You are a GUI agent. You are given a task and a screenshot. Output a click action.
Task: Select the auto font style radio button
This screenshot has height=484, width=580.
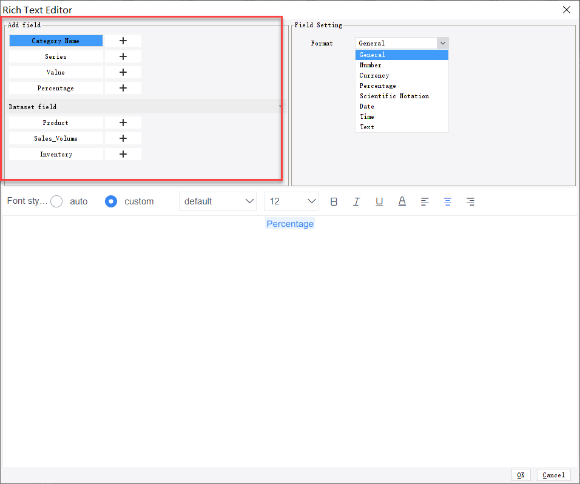(x=56, y=201)
